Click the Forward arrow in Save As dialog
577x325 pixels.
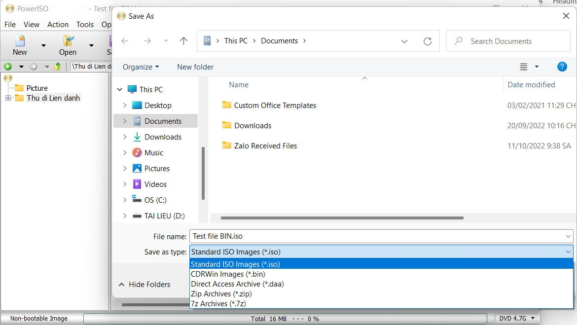[147, 41]
